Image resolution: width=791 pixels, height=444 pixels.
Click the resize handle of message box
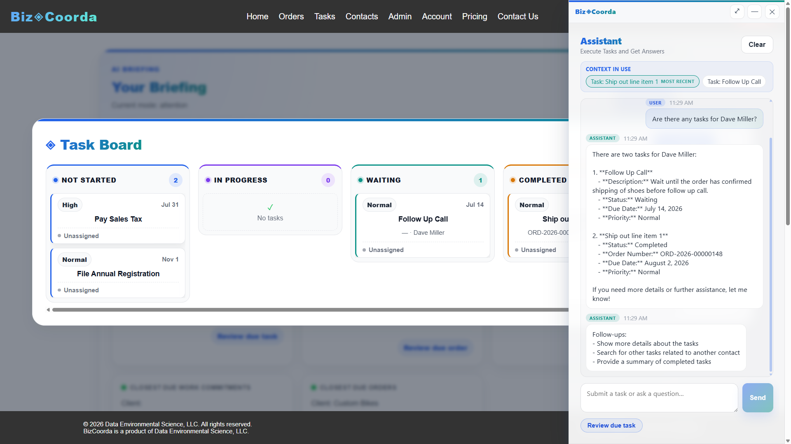pyautogui.click(x=736, y=410)
